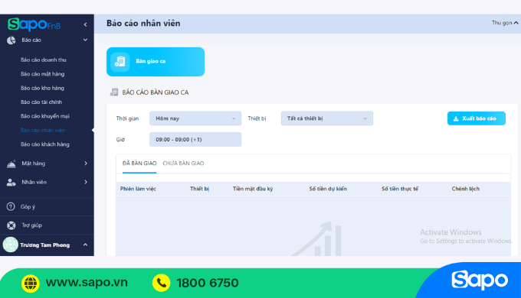Open Báo cáo khuyến mại
Image resolution: width=521 pixels, height=298 pixels.
click(45, 116)
